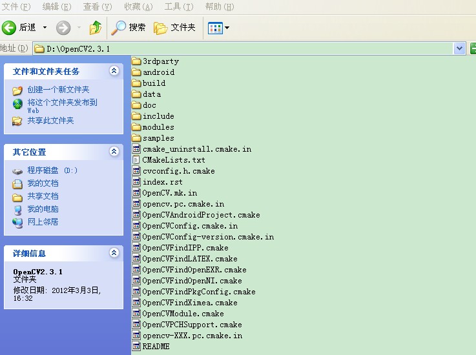Viewport: 476px width, 355px height.
Task: Click the green Back arrow icon
Action: point(9,28)
